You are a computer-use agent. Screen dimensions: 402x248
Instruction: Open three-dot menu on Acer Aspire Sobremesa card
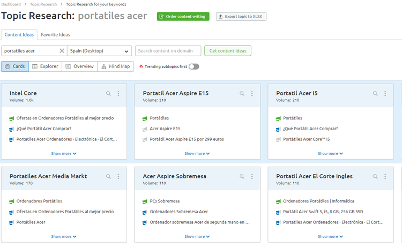252,177
